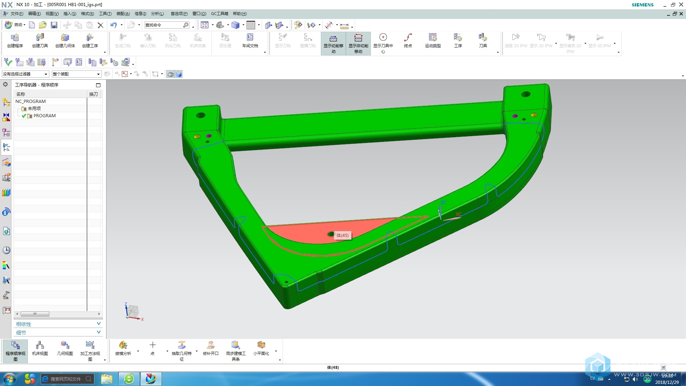Open 拔模分析 draft analysis tool
The image size is (686, 386).
pos(123,348)
